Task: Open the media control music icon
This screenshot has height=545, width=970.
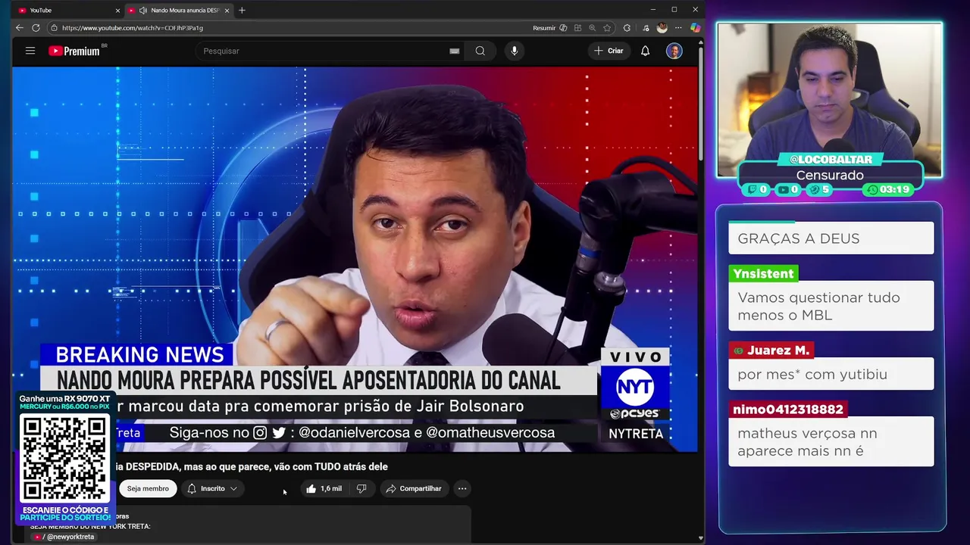Action: (645, 28)
